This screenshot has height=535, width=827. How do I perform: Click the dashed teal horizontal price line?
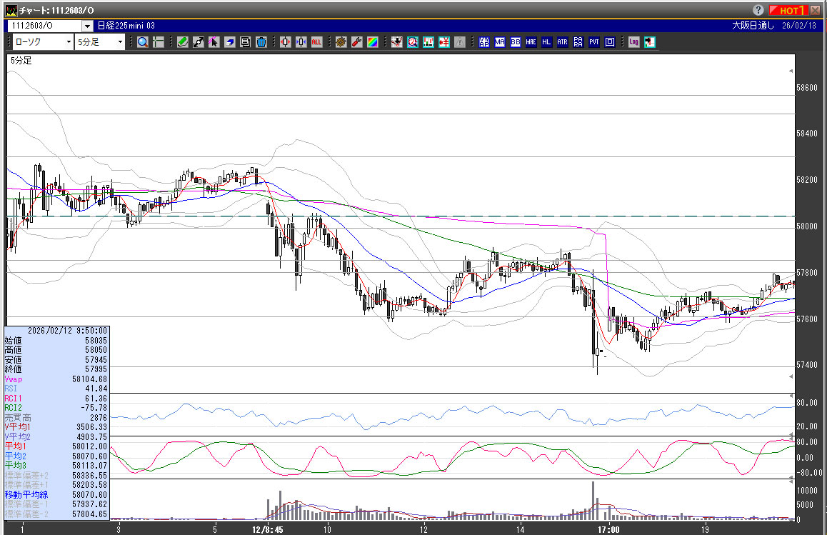pos(428,216)
